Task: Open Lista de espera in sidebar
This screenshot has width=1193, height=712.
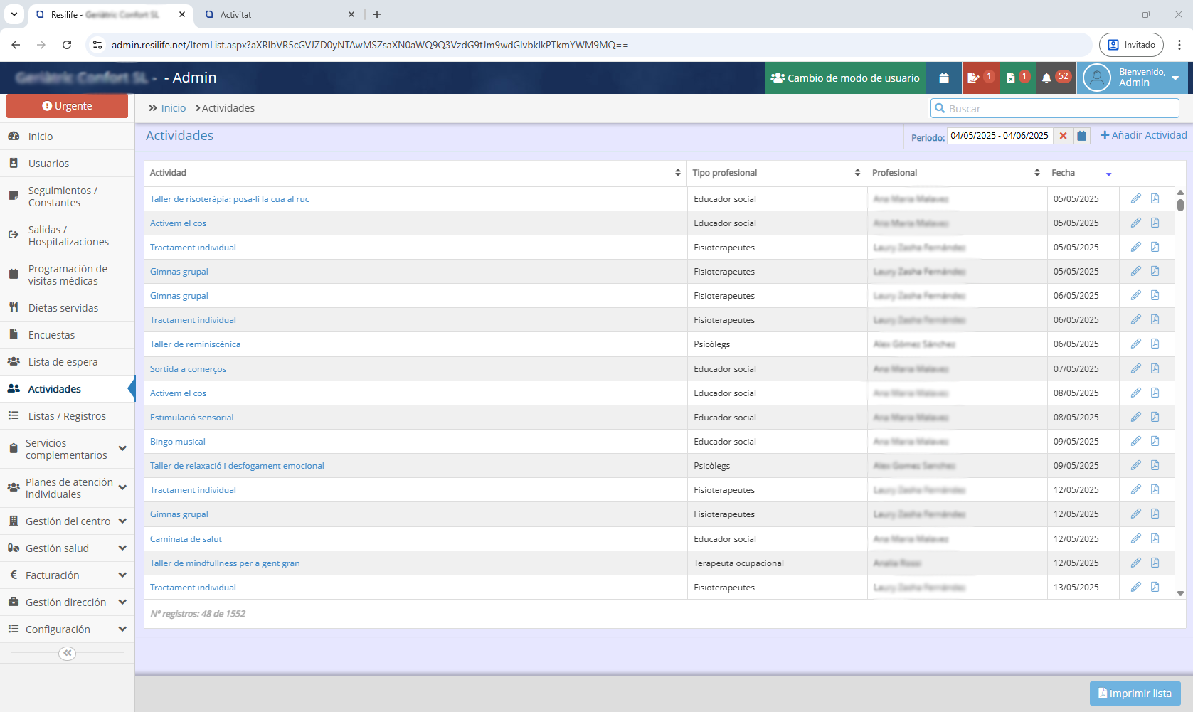Action: pos(68,362)
